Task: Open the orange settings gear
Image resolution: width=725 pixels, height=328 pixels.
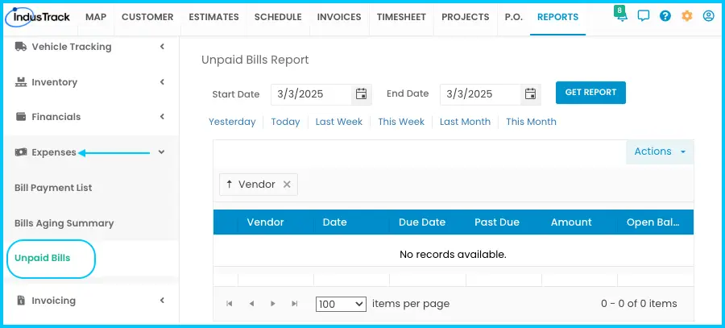Action: coord(687,16)
